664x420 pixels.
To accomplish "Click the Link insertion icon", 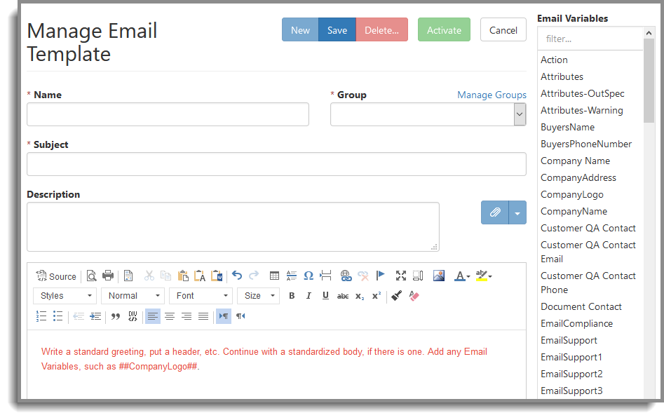I will [346, 276].
